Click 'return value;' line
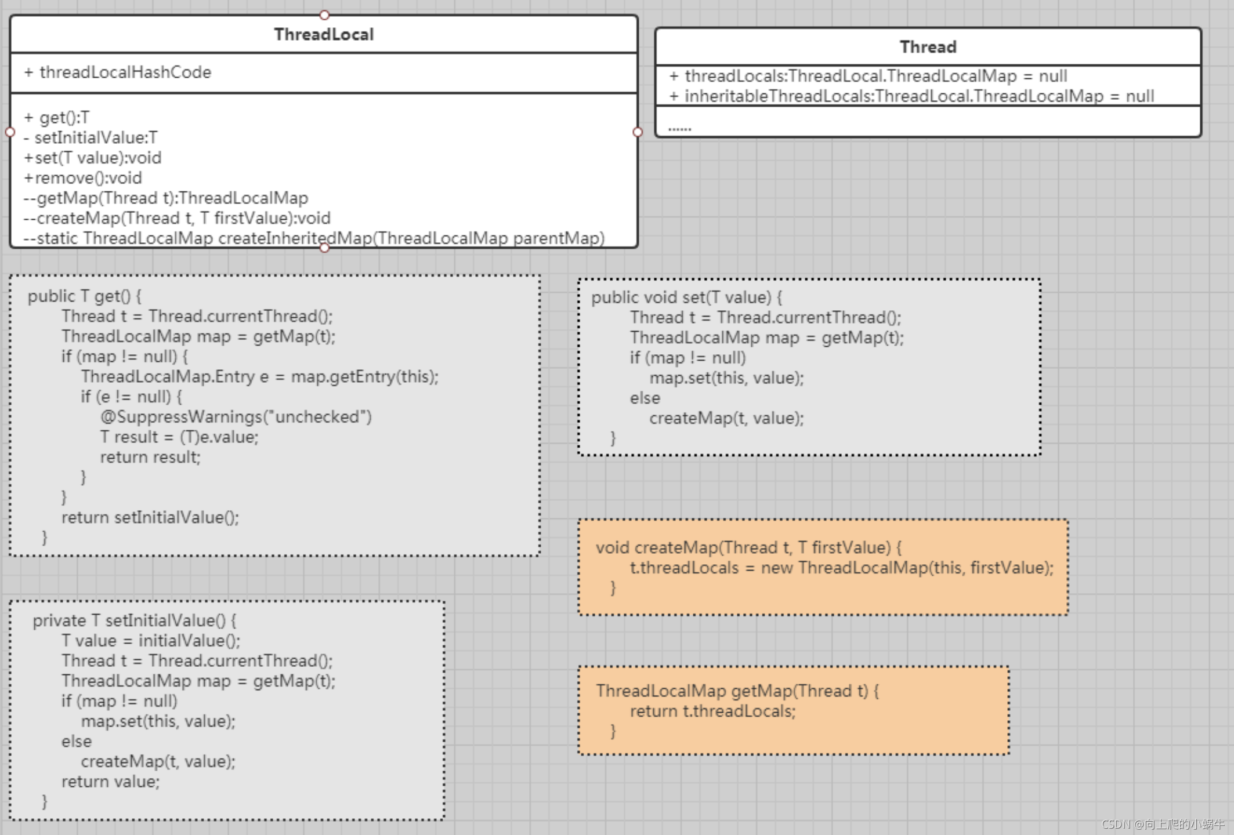This screenshot has width=1234, height=835. [x=110, y=782]
